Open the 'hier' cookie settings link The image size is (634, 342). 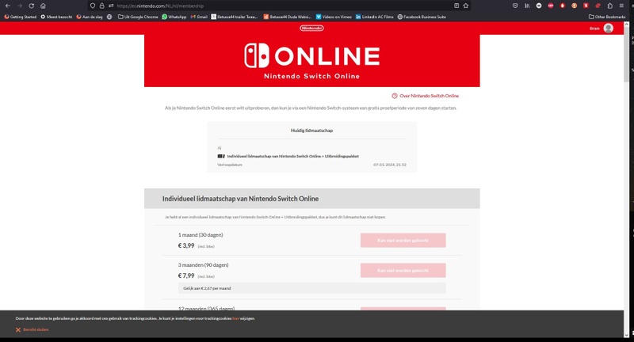[235, 318]
